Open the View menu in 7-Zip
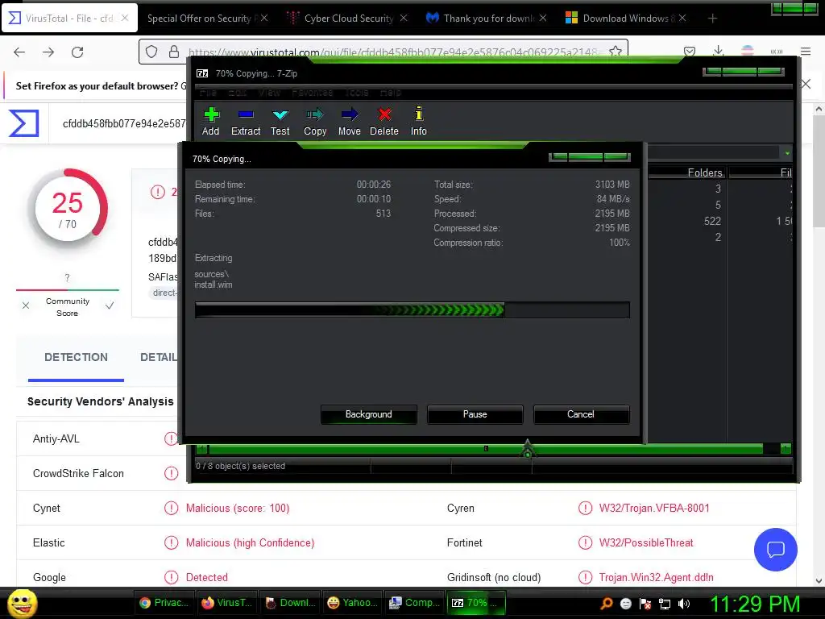Viewport: 825px width, 619px height. pos(269,93)
